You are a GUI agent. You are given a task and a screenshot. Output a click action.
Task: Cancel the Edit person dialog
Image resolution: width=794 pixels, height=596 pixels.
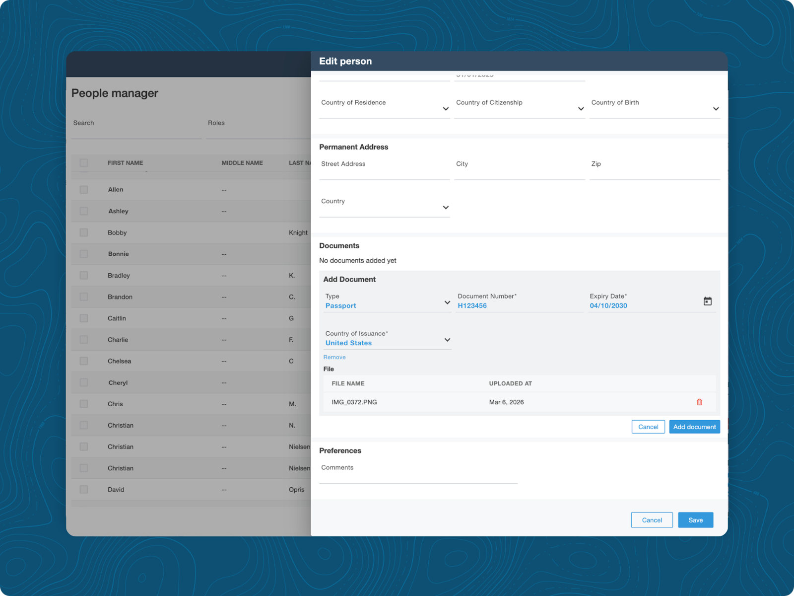(652, 520)
